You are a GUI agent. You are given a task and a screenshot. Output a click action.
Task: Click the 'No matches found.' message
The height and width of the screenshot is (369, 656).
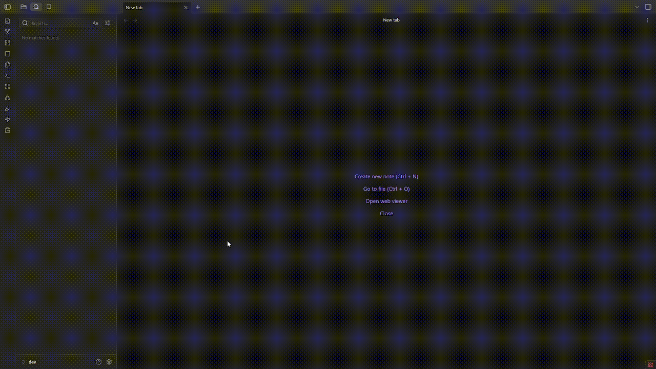(x=41, y=38)
